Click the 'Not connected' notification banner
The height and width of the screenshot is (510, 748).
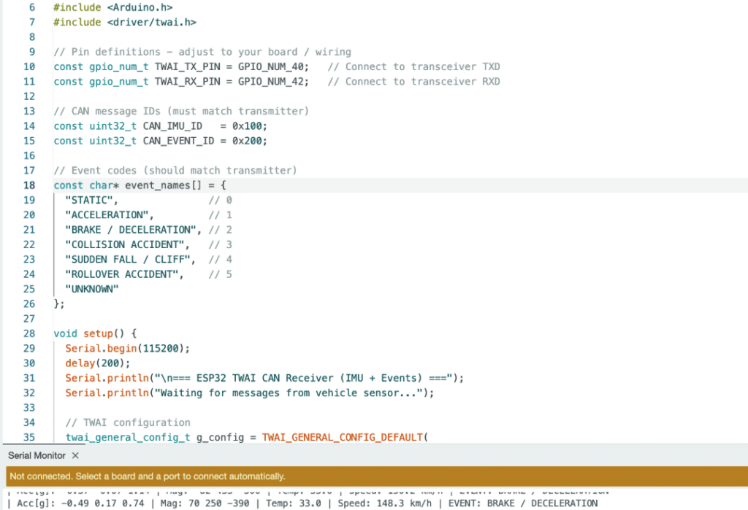(x=146, y=476)
